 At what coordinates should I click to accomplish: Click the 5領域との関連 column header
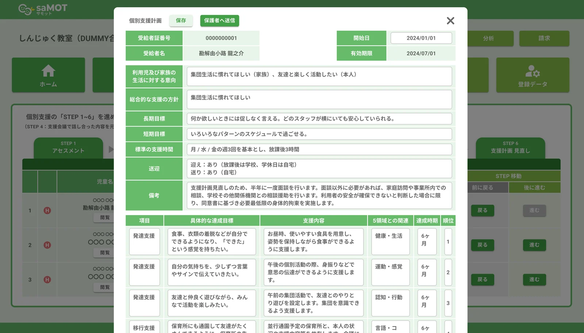coord(391,221)
